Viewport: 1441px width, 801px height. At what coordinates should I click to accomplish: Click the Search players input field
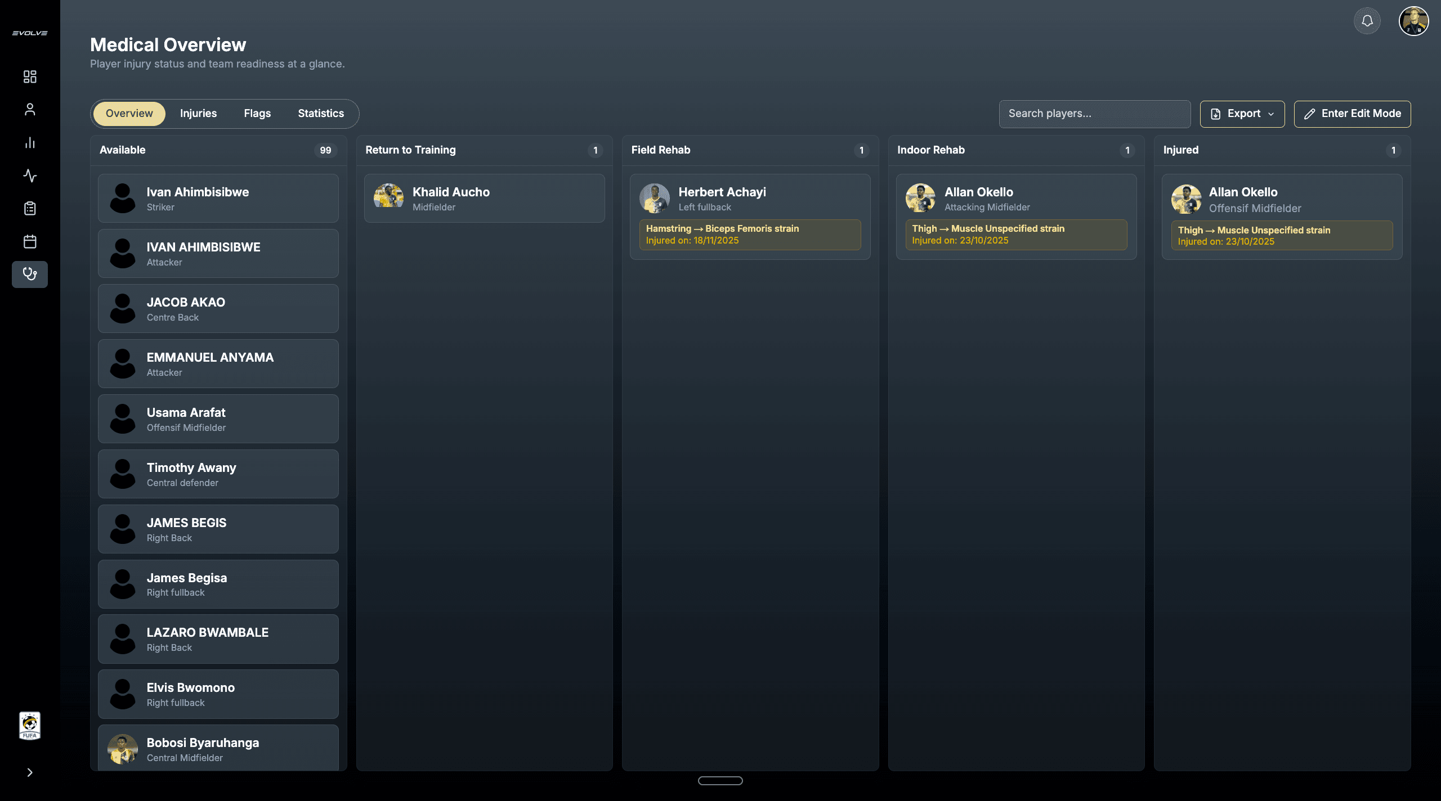coord(1094,114)
